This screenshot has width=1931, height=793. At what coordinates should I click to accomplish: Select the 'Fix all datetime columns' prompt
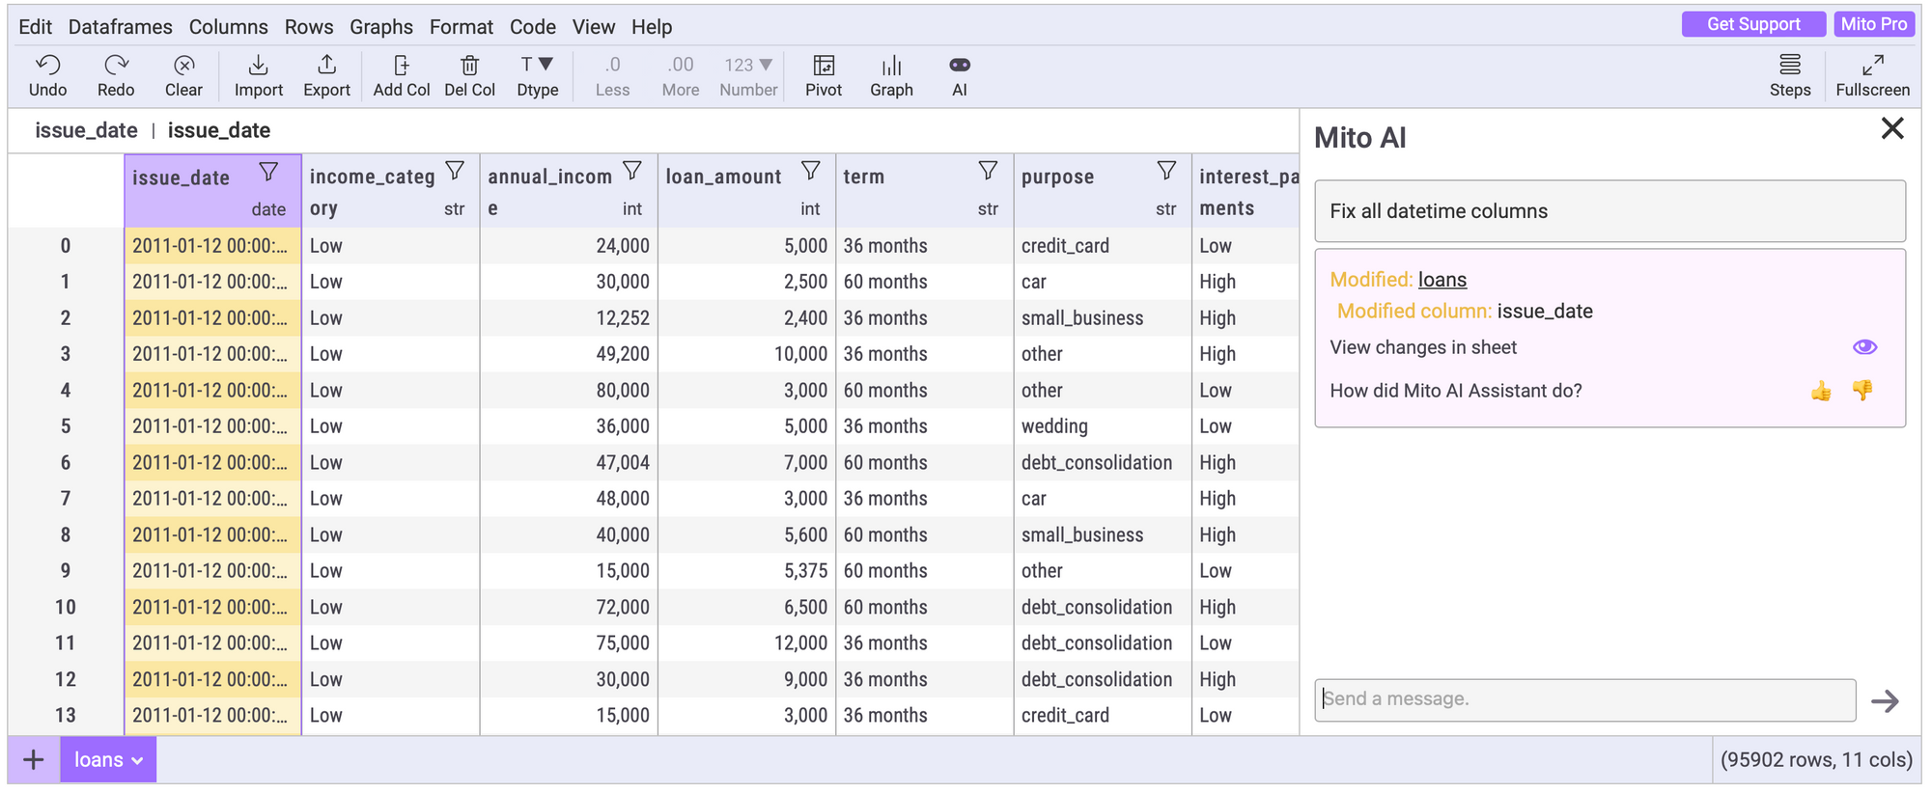[1610, 211]
